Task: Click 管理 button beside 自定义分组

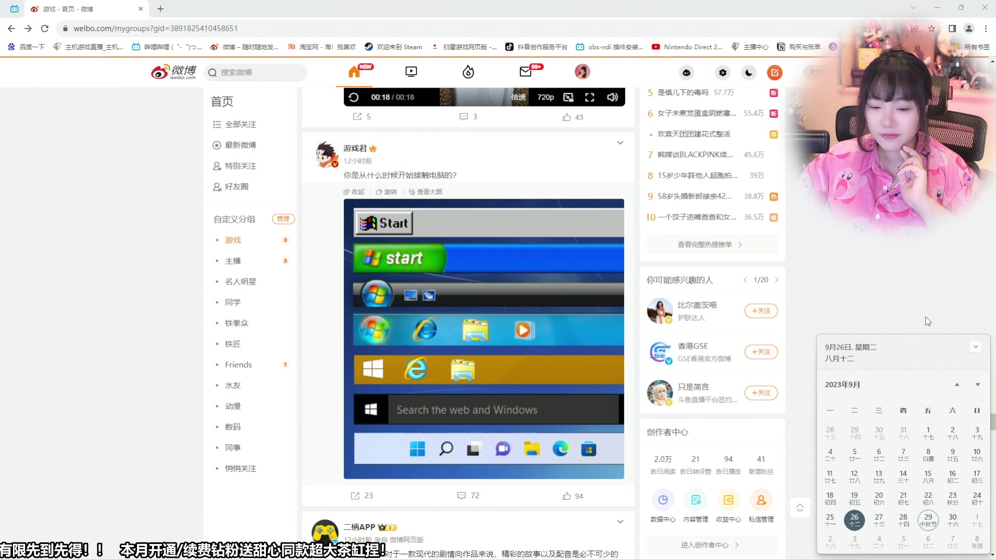Action: coord(283,219)
